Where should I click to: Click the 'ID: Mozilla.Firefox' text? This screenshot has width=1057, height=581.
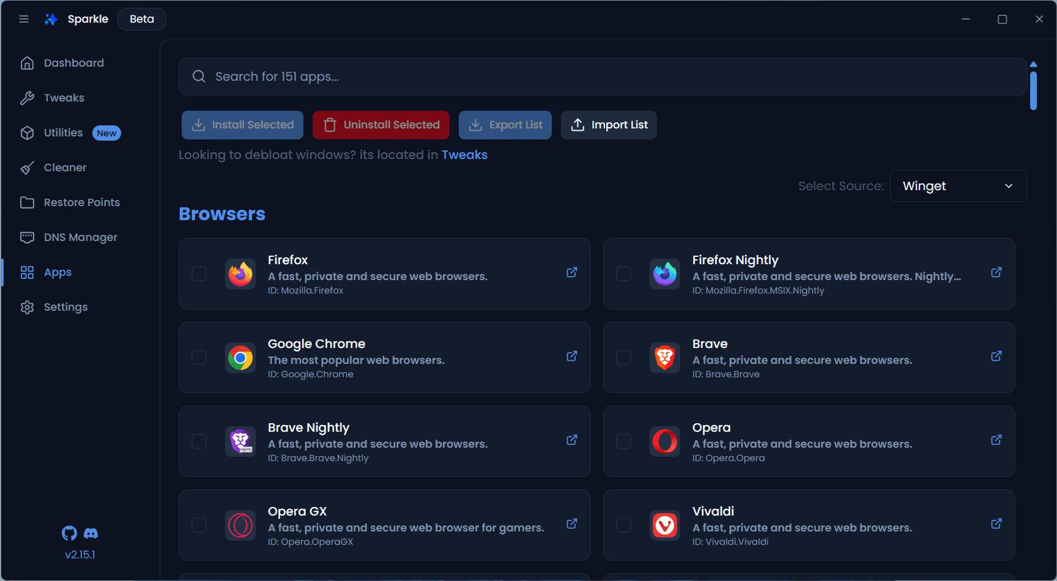[305, 290]
